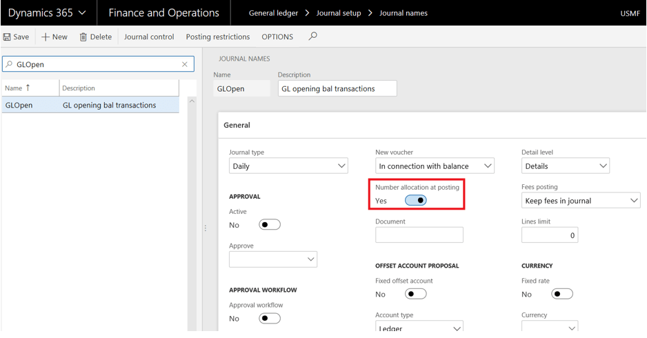This screenshot has width=647, height=338.
Task: Open the Dynamics 365 app menu chevron
Action: pos(83,13)
